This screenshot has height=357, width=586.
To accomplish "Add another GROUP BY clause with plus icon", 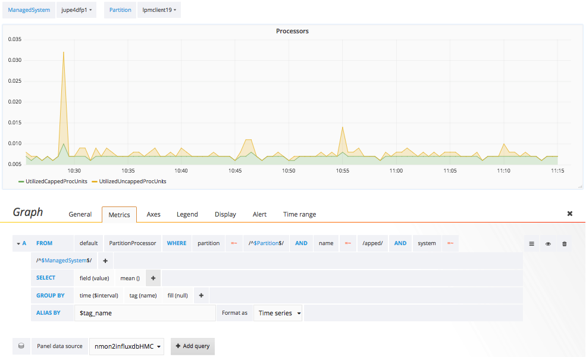I will [x=200, y=295].
